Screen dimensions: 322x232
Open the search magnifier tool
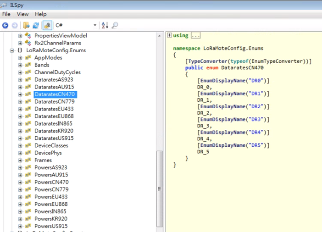(x=115, y=25)
